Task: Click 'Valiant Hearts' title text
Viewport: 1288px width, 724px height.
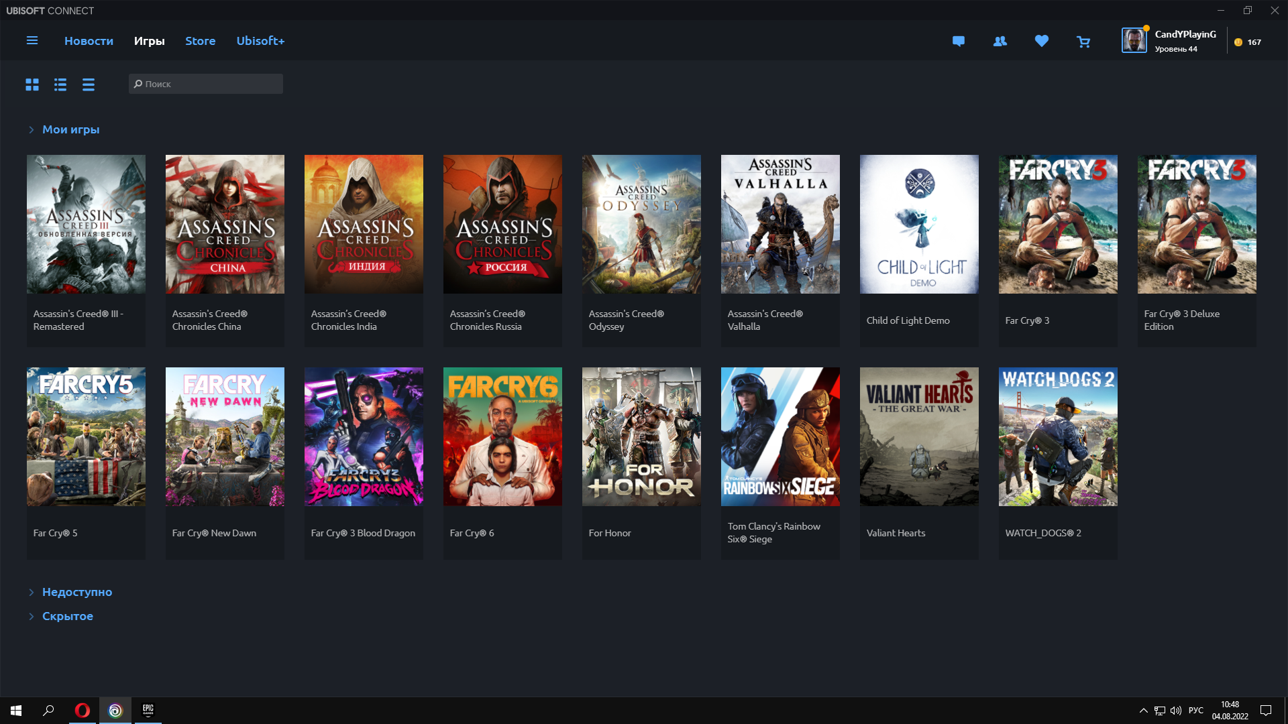Action: (896, 534)
